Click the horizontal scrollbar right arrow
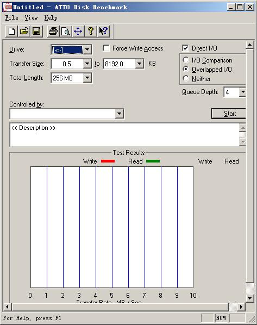 pos(241,307)
